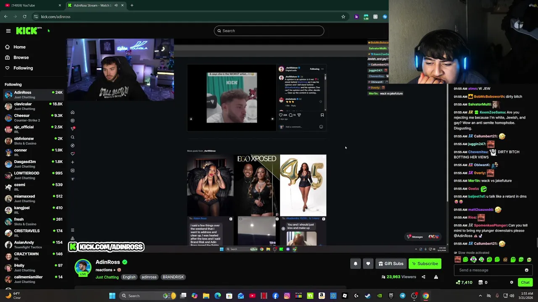Toggle notification bell for AdinRoss
538x302 pixels.
(x=356, y=263)
